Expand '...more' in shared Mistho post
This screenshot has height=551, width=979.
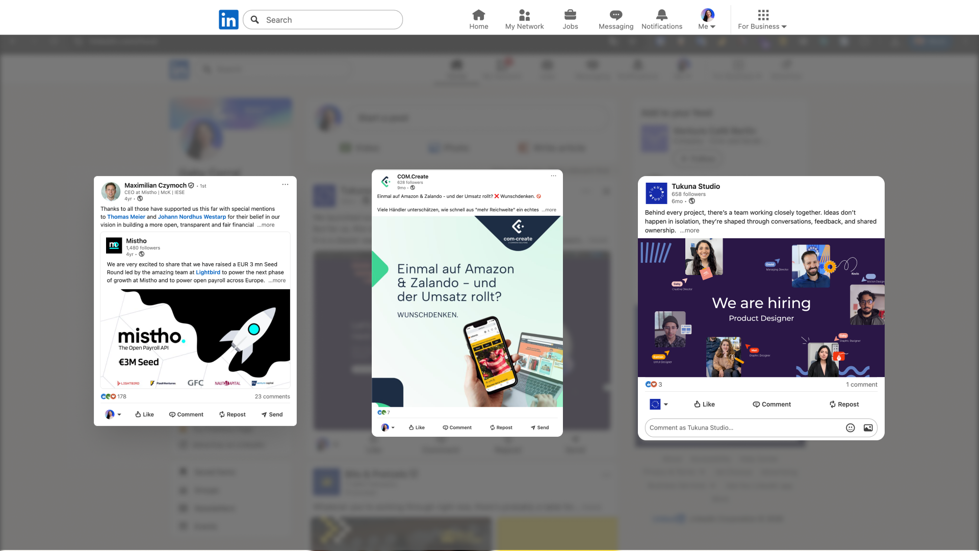tap(277, 281)
